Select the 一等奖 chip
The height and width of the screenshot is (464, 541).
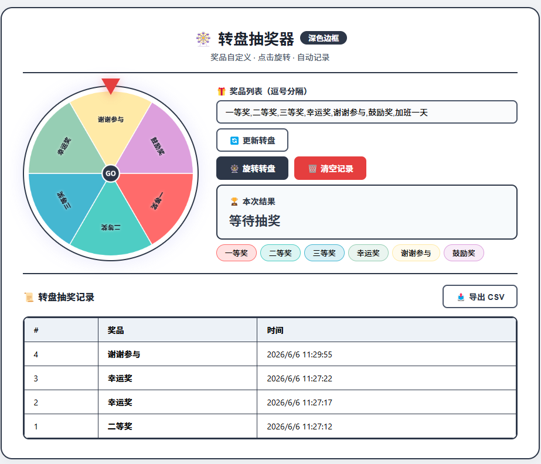pyautogui.click(x=236, y=253)
